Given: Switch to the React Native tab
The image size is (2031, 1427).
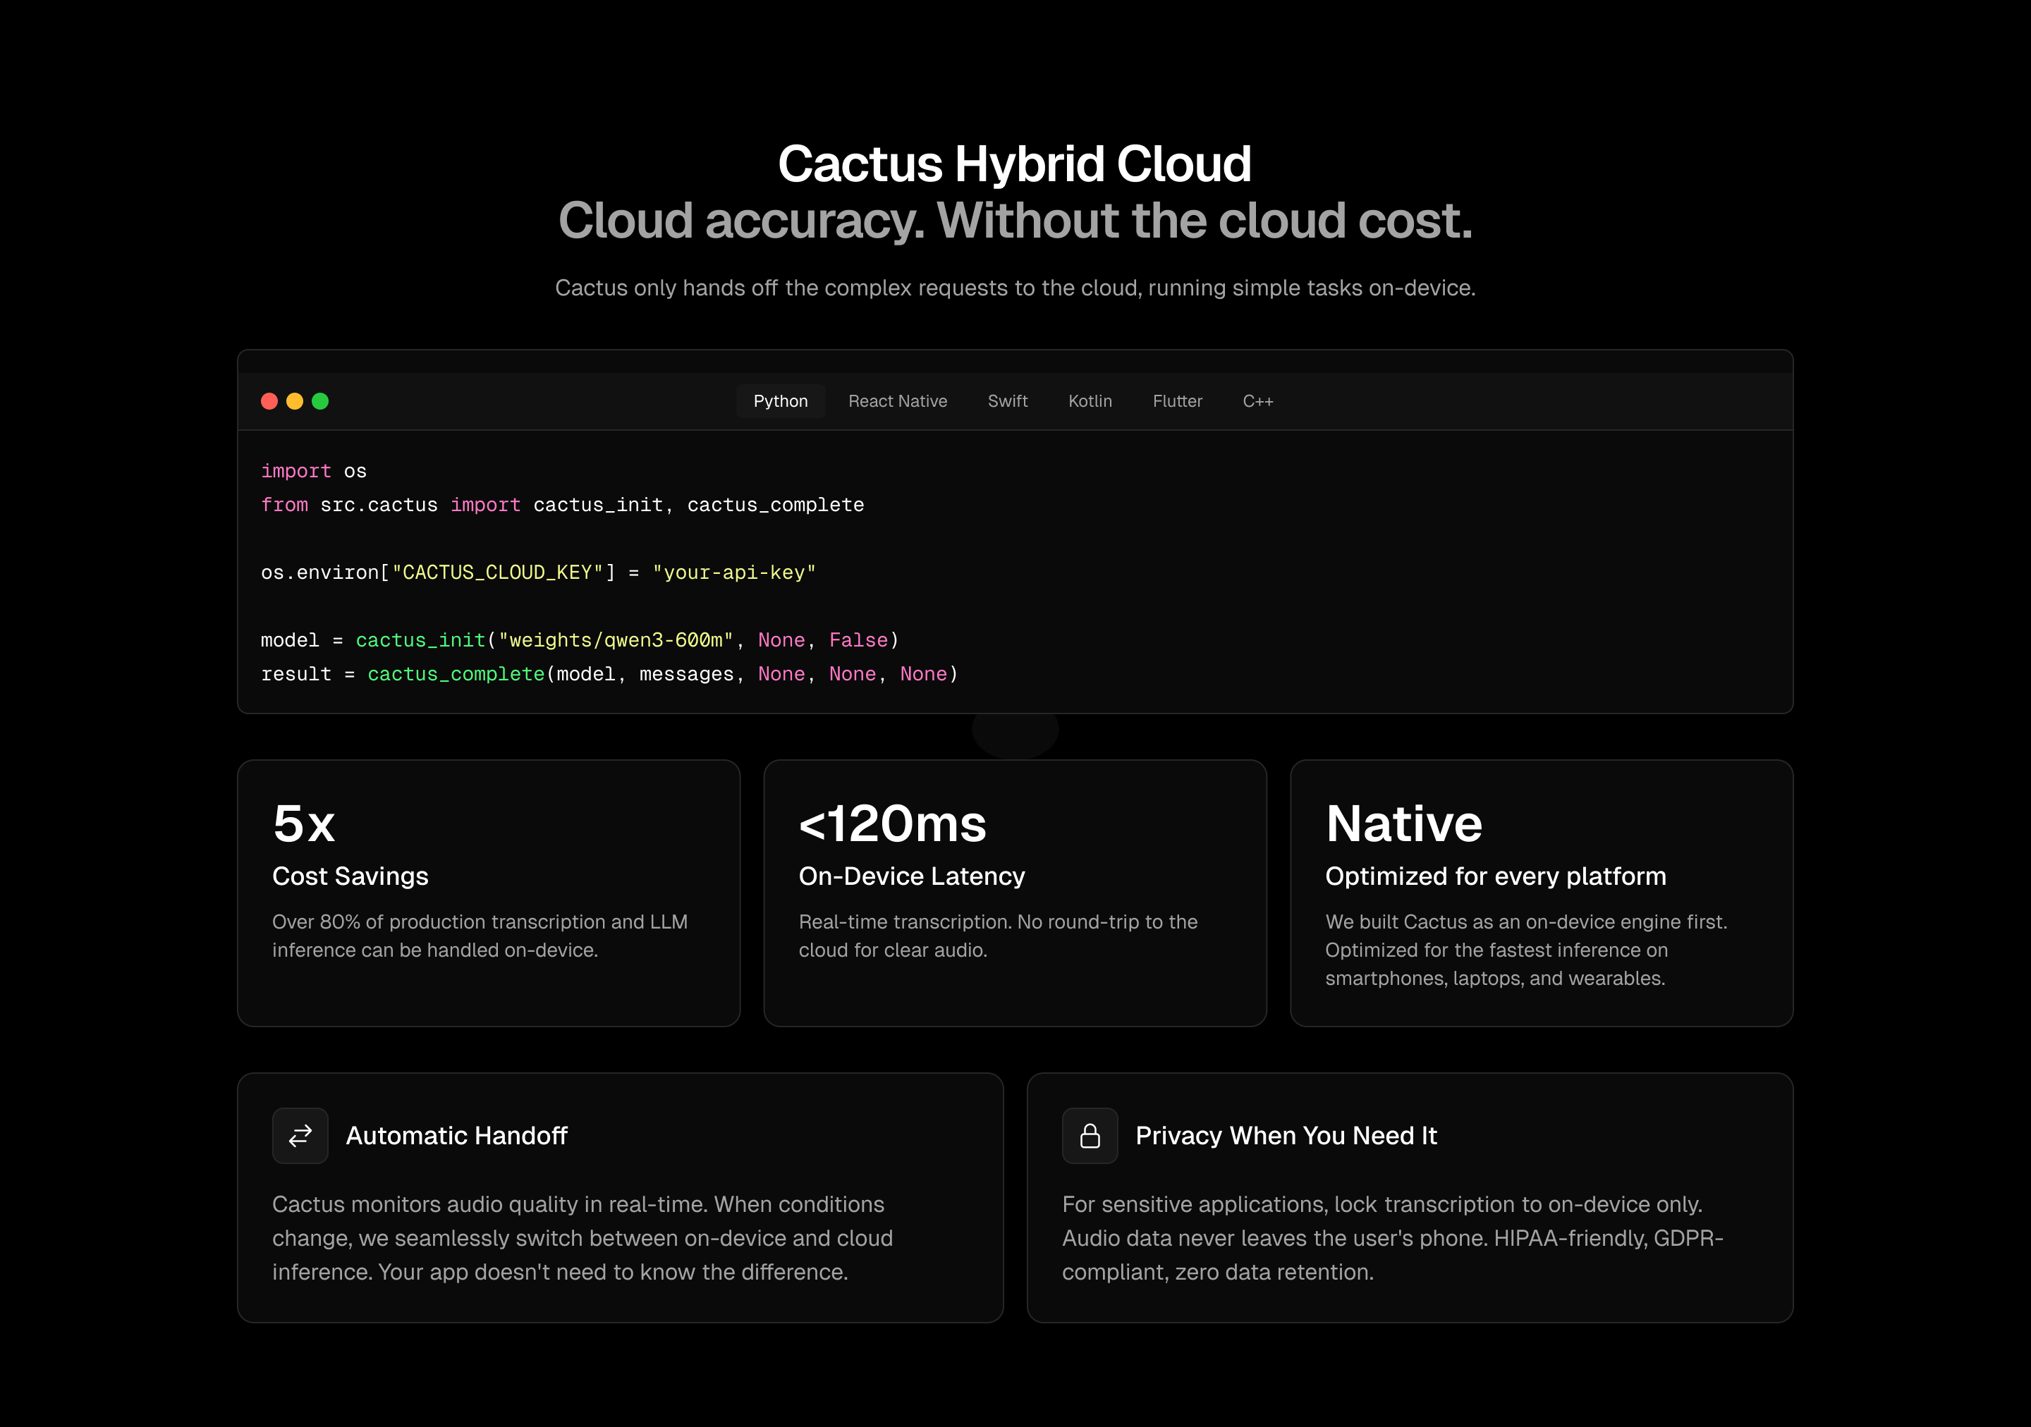Looking at the screenshot, I should coord(898,401).
